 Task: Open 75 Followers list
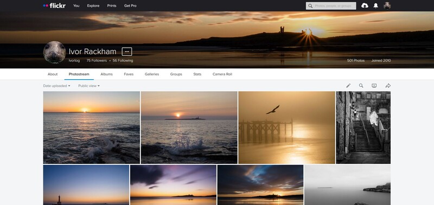[97, 60]
